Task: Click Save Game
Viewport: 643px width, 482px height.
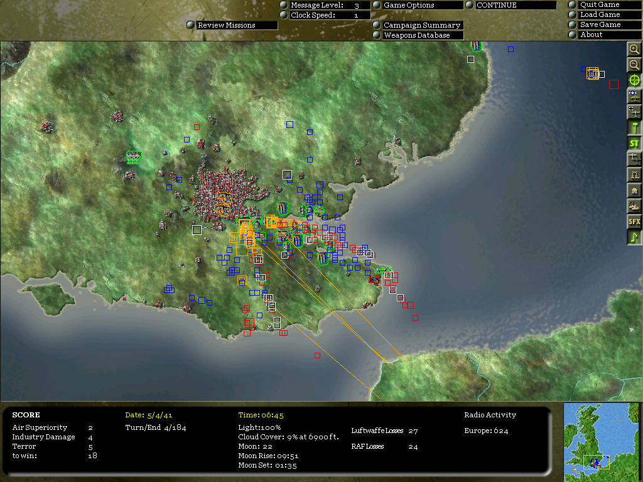Action: pyautogui.click(x=610, y=25)
